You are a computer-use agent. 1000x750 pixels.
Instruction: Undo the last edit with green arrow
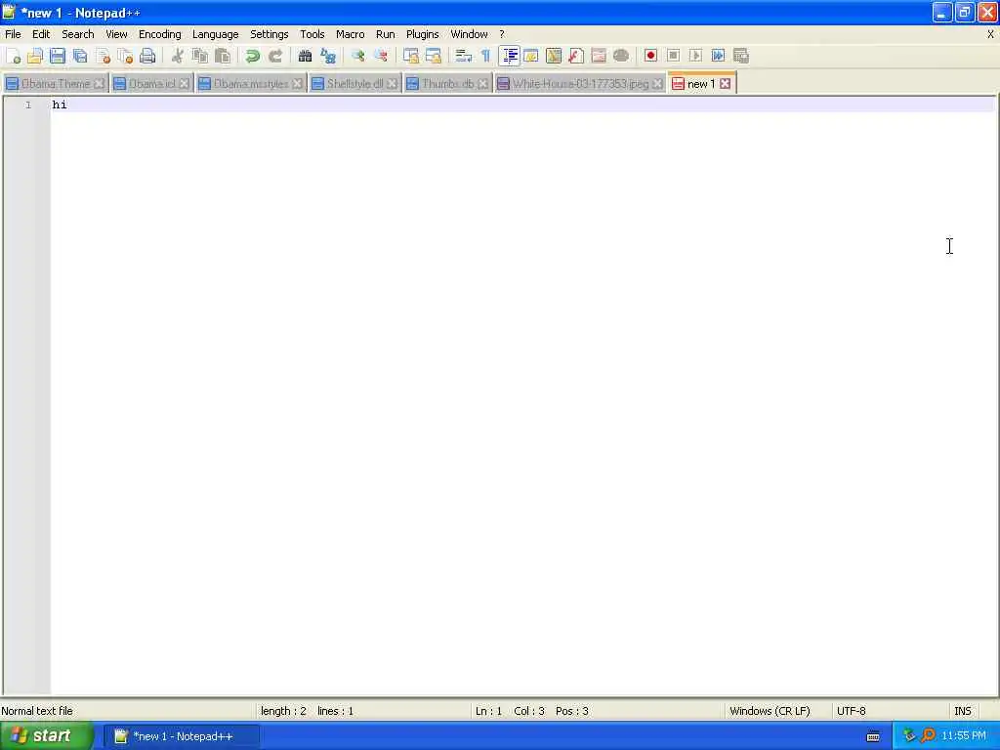click(x=253, y=56)
